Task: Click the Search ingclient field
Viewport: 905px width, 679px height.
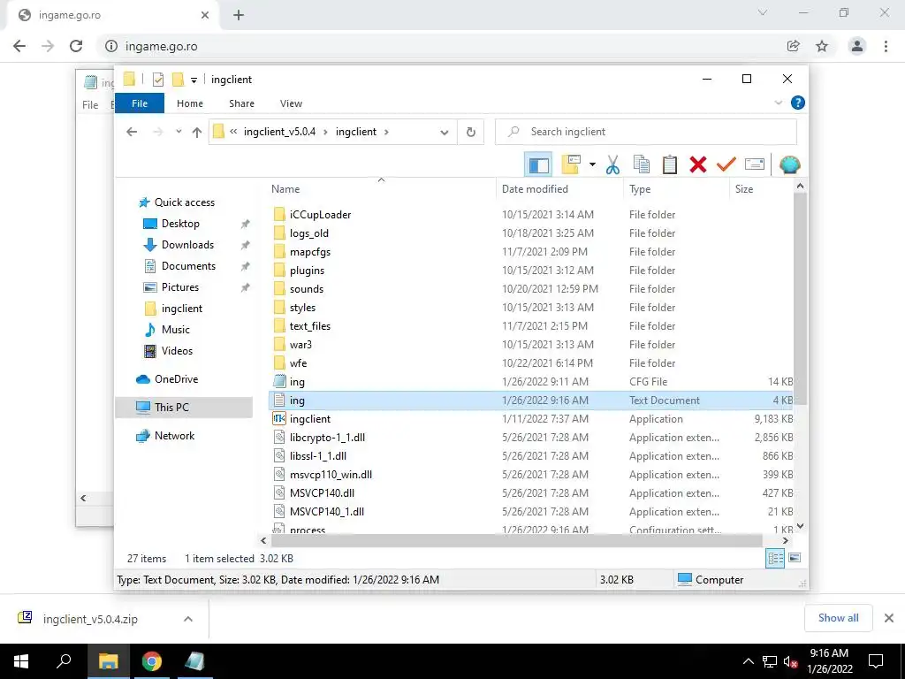Action: (x=646, y=132)
